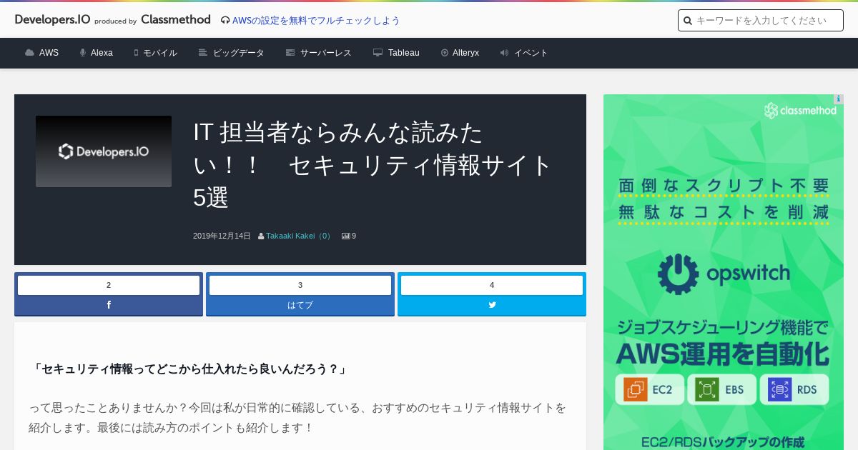Open the AWS free full-check link
Image resolution: width=858 pixels, height=450 pixels.
[x=316, y=20]
